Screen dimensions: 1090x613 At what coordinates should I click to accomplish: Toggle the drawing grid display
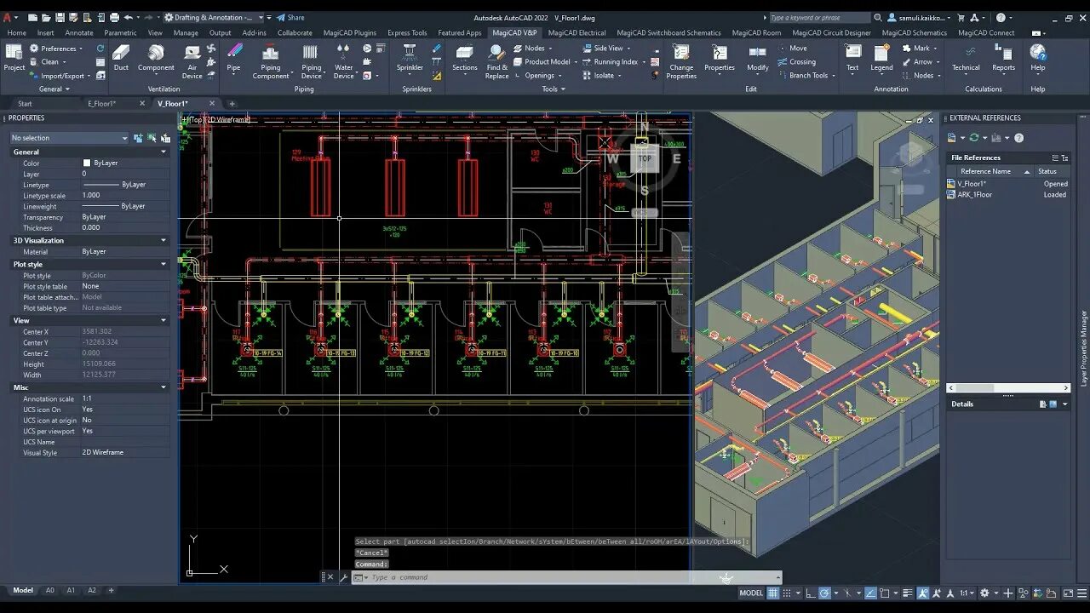[773, 593]
